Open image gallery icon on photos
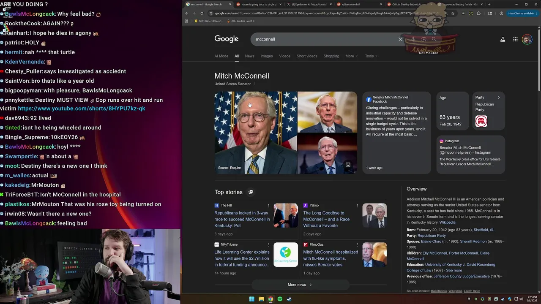This screenshot has width=541, height=304. 348,165
